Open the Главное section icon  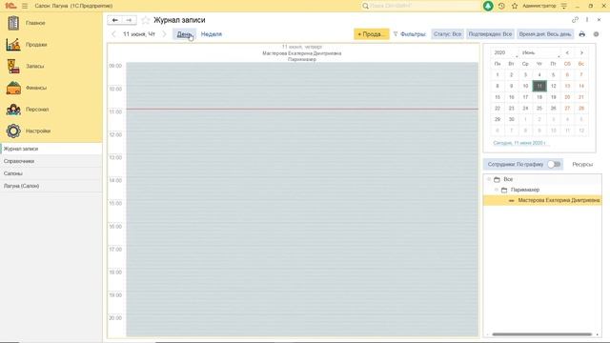pos(13,23)
